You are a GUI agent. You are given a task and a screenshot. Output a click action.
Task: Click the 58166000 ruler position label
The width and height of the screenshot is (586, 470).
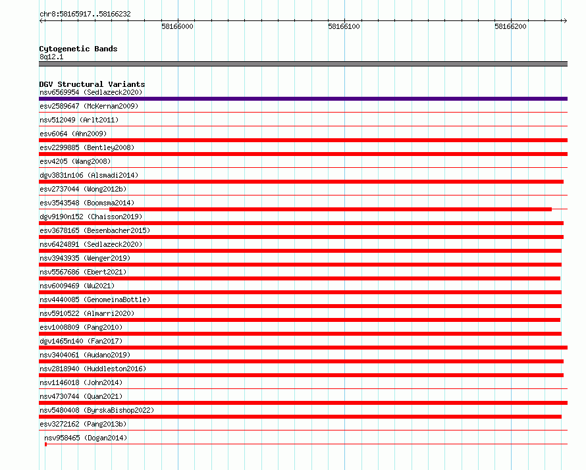[177, 26]
